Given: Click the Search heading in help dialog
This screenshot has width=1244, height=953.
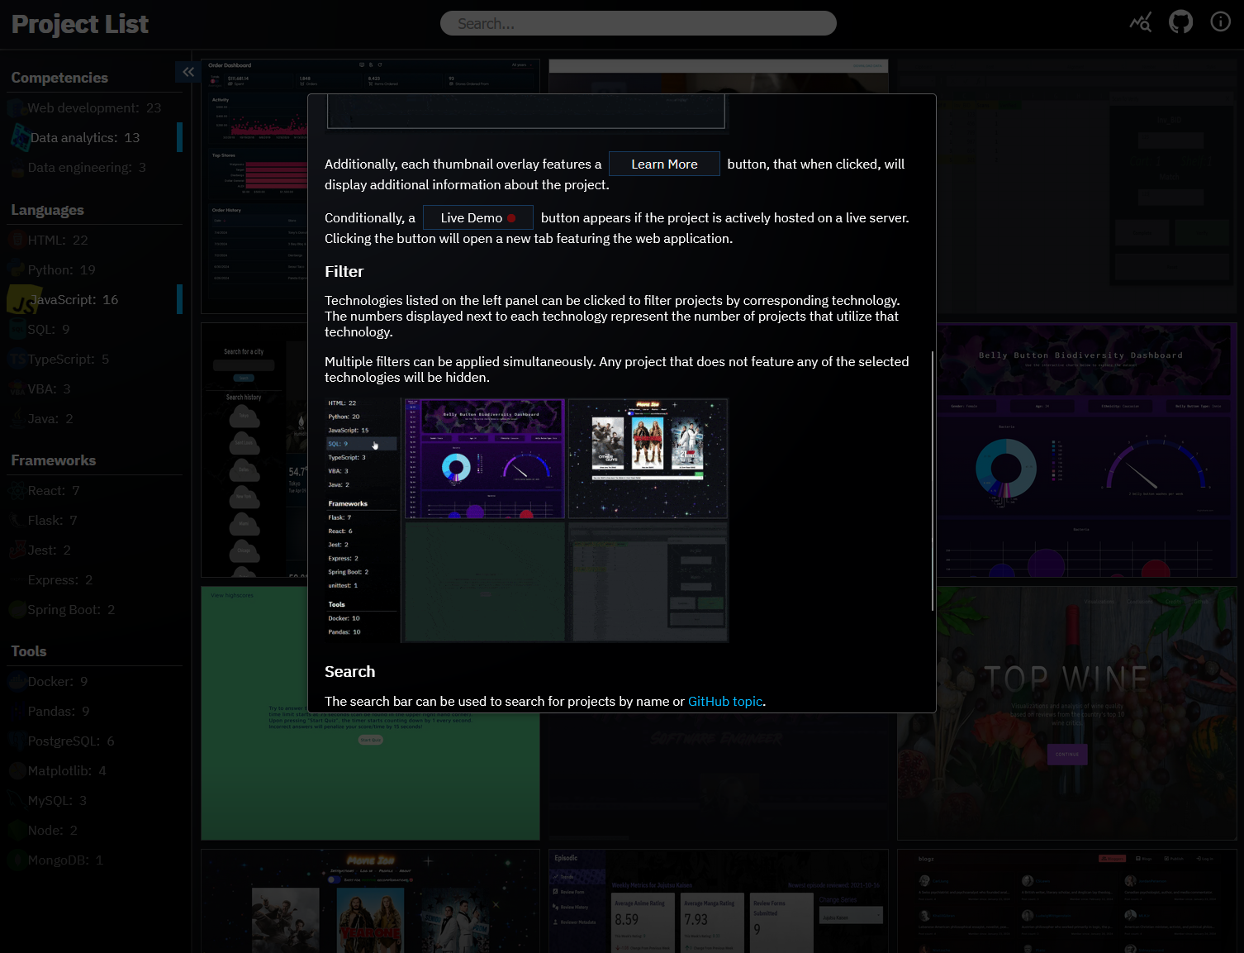Looking at the screenshot, I should pos(349,671).
